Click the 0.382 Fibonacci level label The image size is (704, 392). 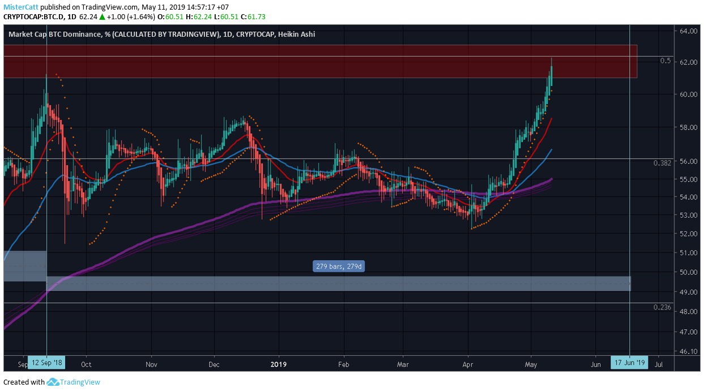[662, 163]
